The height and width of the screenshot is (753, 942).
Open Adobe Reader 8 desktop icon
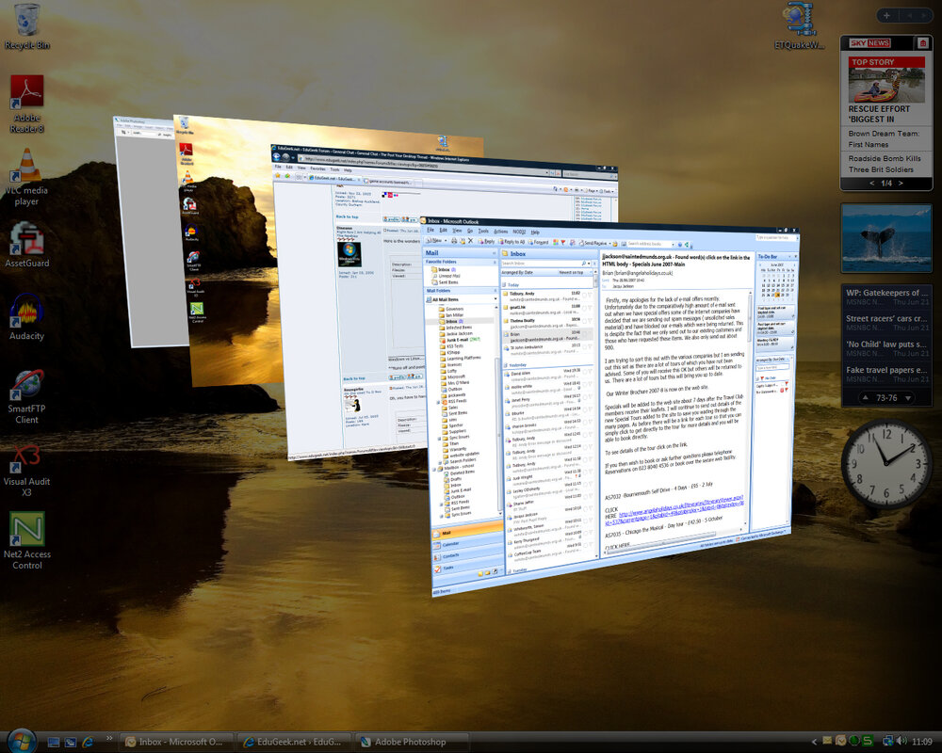[26, 104]
